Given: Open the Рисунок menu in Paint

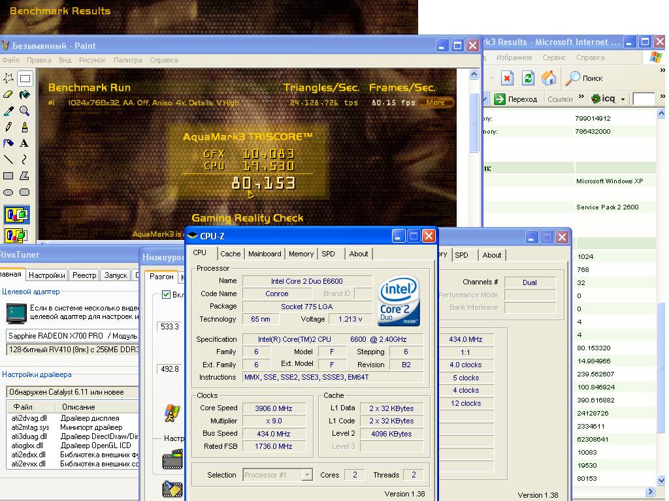Looking at the screenshot, I should click(x=92, y=60).
